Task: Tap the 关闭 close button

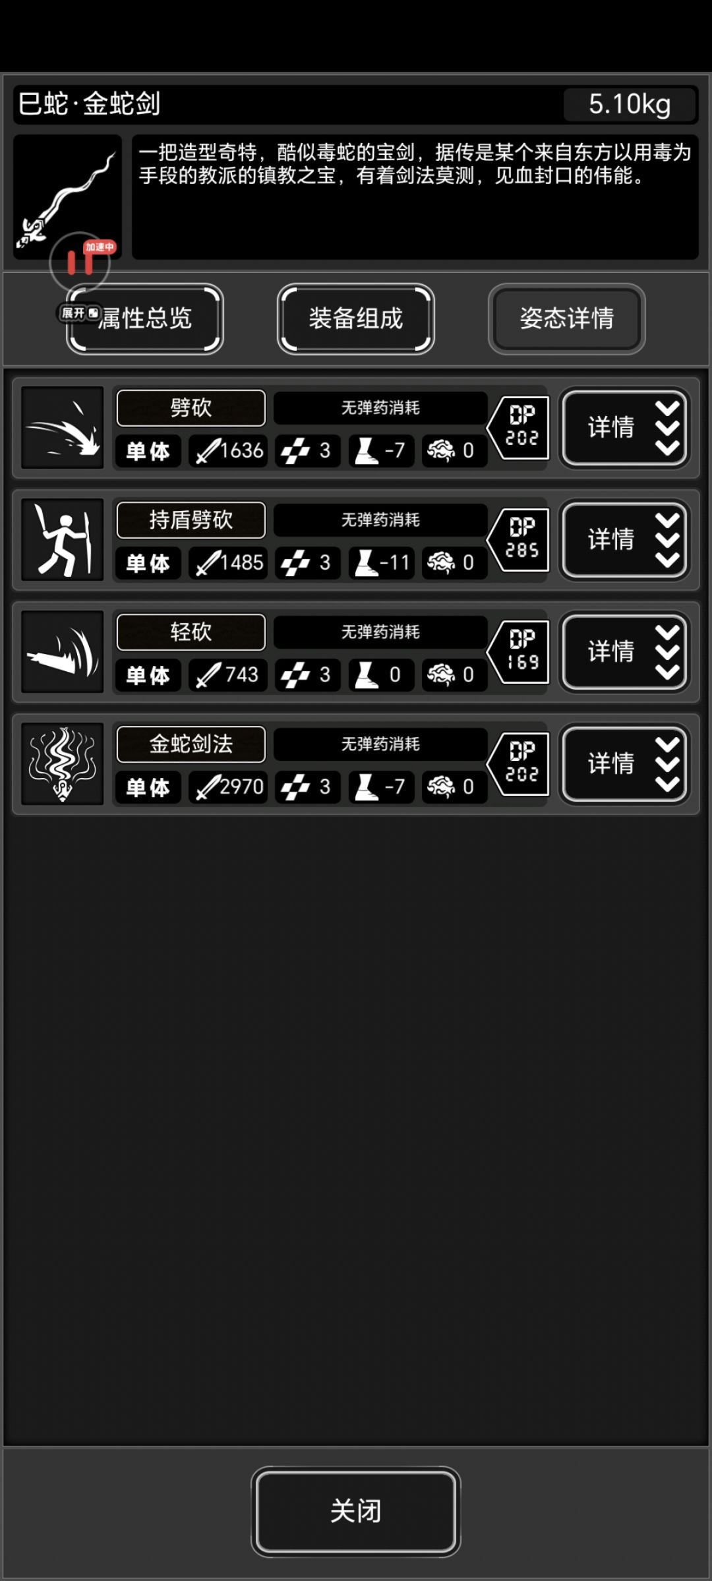Action: (356, 1511)
